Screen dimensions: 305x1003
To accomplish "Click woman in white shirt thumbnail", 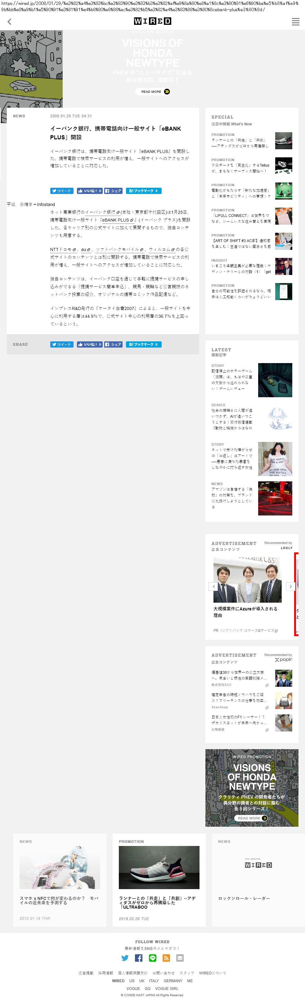I will pyautogui.click(x=275, y=459).
